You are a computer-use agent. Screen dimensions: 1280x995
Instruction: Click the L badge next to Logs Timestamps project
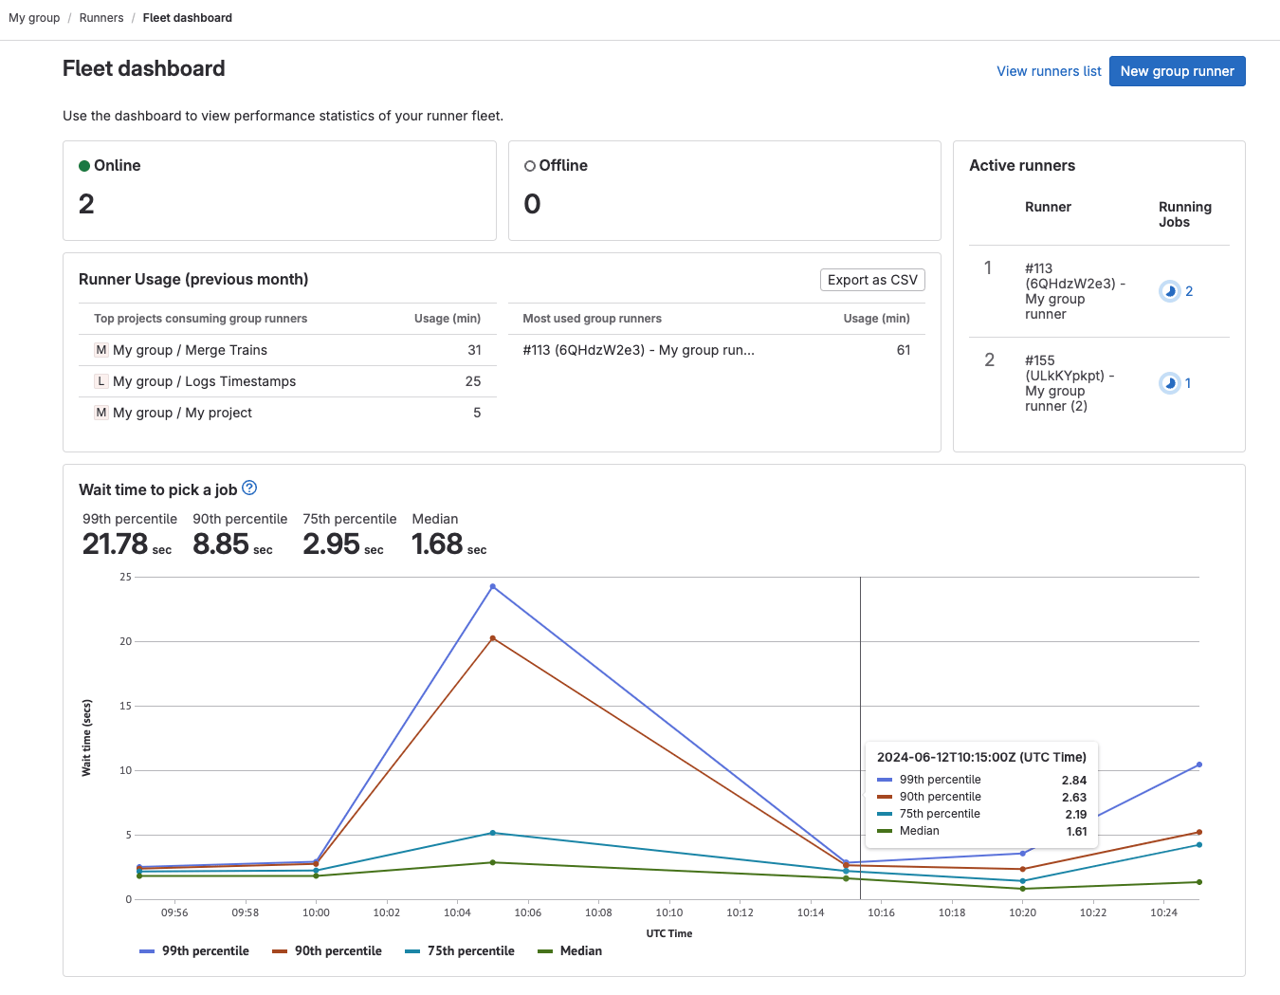pyautogui.click(x=101, y=380)
